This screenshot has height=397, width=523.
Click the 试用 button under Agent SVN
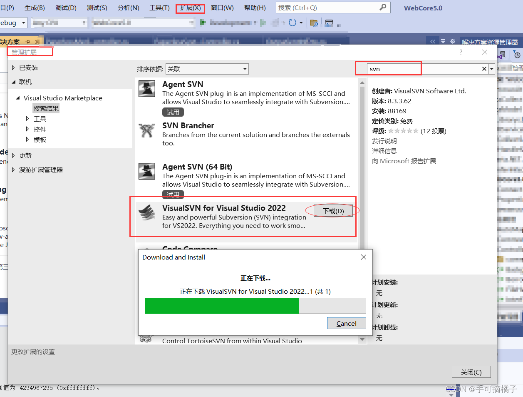(x=173, y=112)
